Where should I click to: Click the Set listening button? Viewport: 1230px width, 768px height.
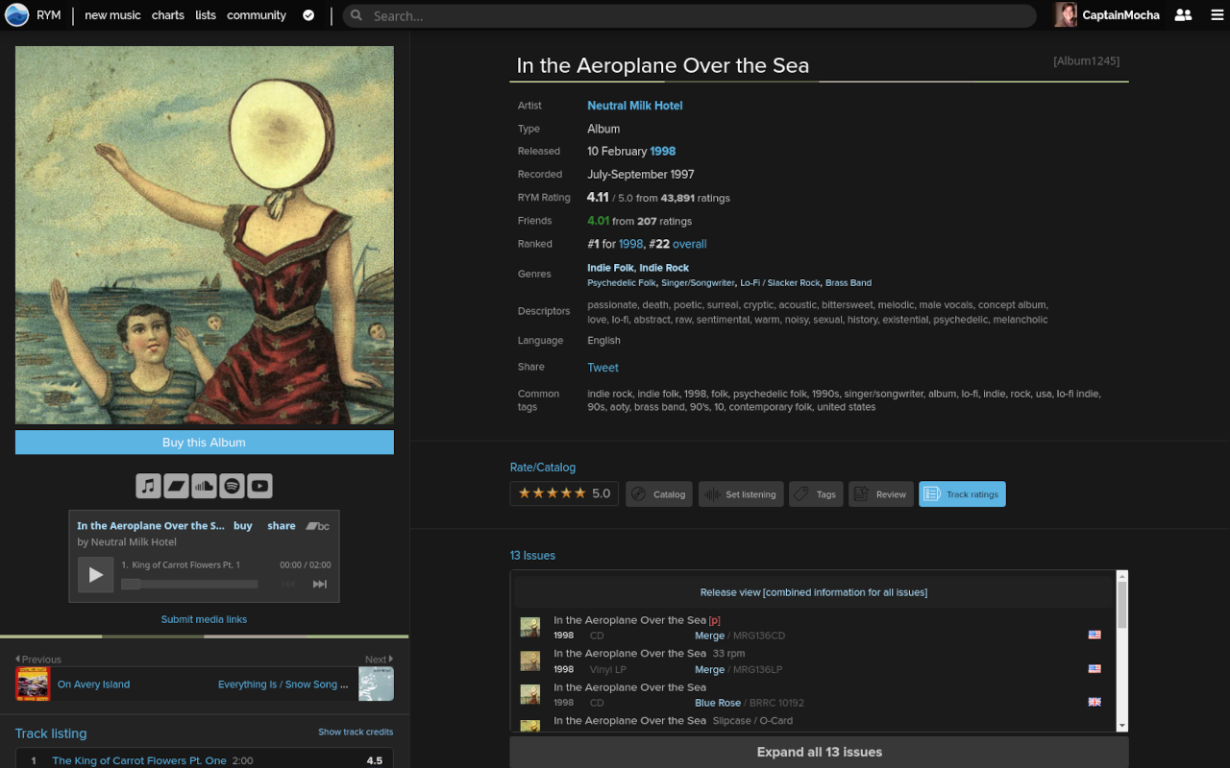pos(741,493)
